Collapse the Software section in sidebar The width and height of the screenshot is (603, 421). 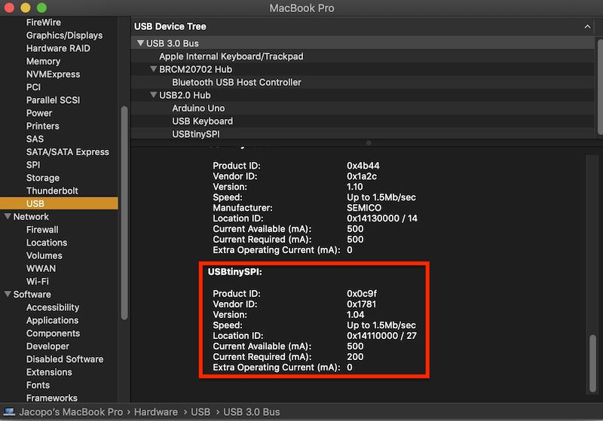[x=8, y=294]
